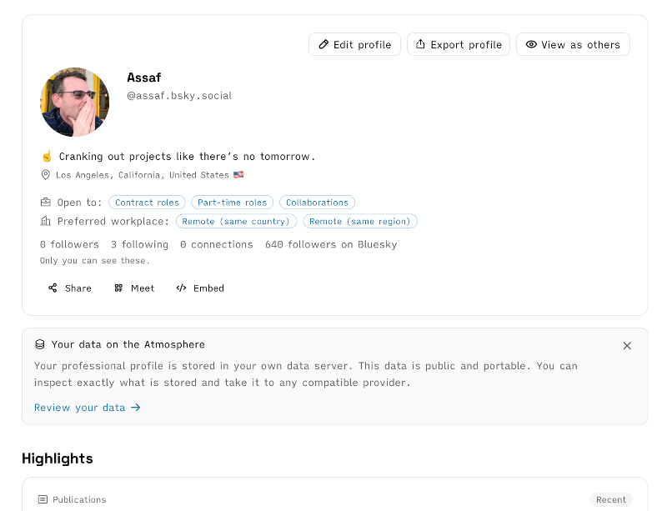The width and height of the screenshot is (667, 511).
Task: Select the Contract roles tag
Action: [x=148, y=203]
